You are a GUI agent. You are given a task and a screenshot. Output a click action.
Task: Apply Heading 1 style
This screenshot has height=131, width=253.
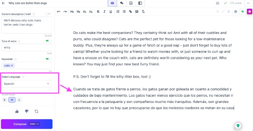pos(72,12)
